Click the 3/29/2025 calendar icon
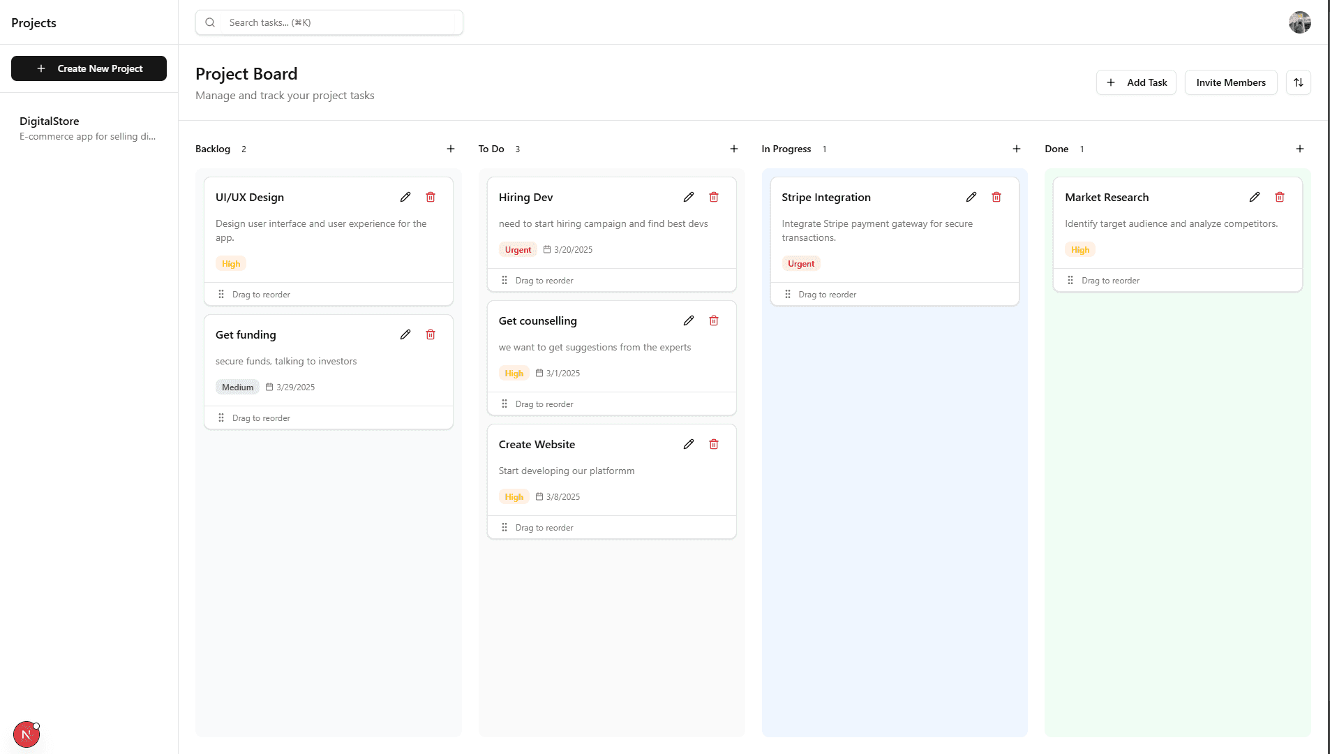Screen dimensions: 1330x754 click(269, 387)
